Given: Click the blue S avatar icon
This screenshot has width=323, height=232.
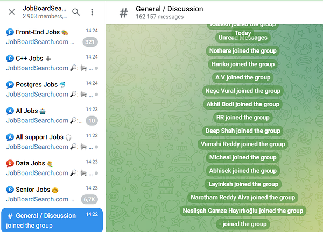Looking at the screenshot, I should [x=10, y=190].
